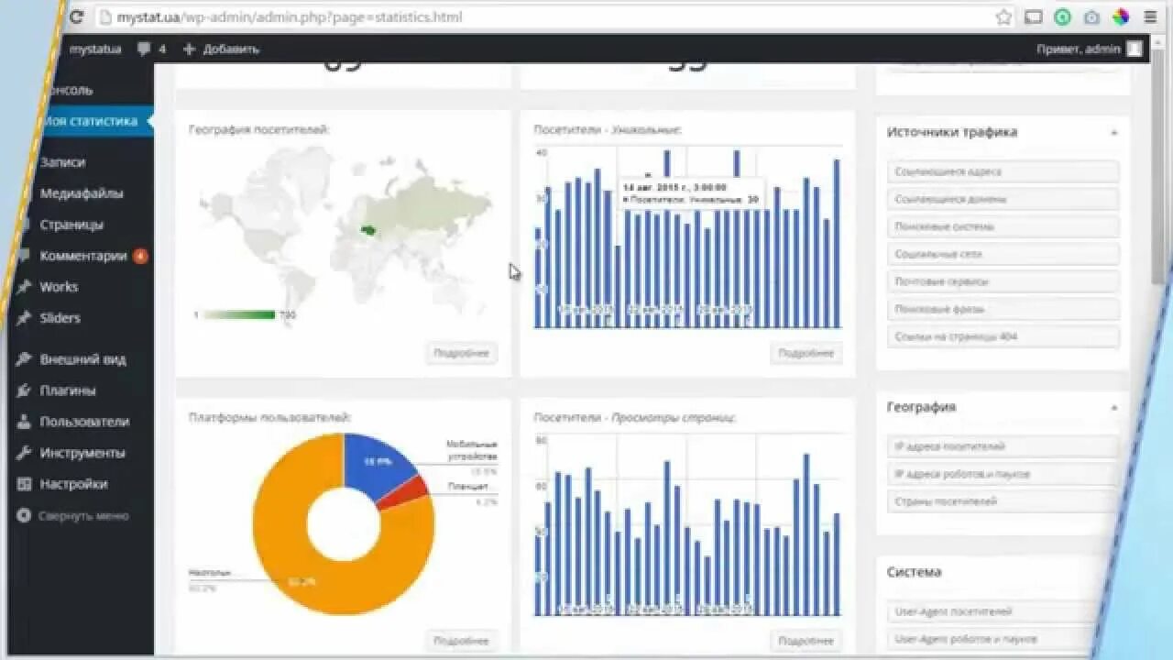Click the pin icon beside Works
Viewport: 1173px width, 660px height.
tap(24, 287)
